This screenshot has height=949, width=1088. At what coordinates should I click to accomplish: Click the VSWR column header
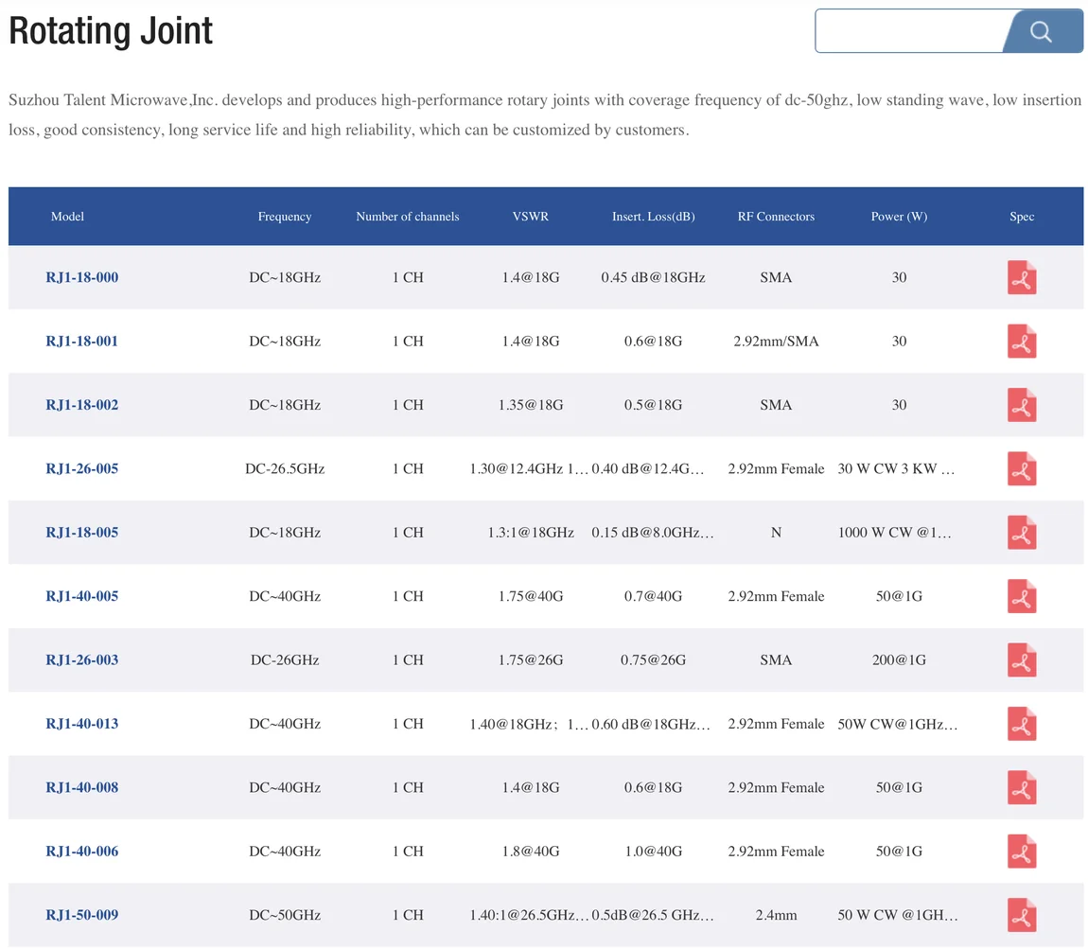531,217
